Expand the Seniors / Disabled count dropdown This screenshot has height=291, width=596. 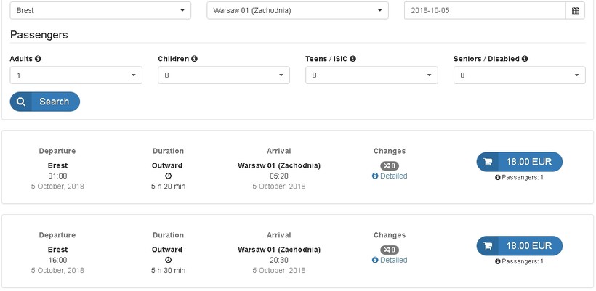click(x=519, y=75)
